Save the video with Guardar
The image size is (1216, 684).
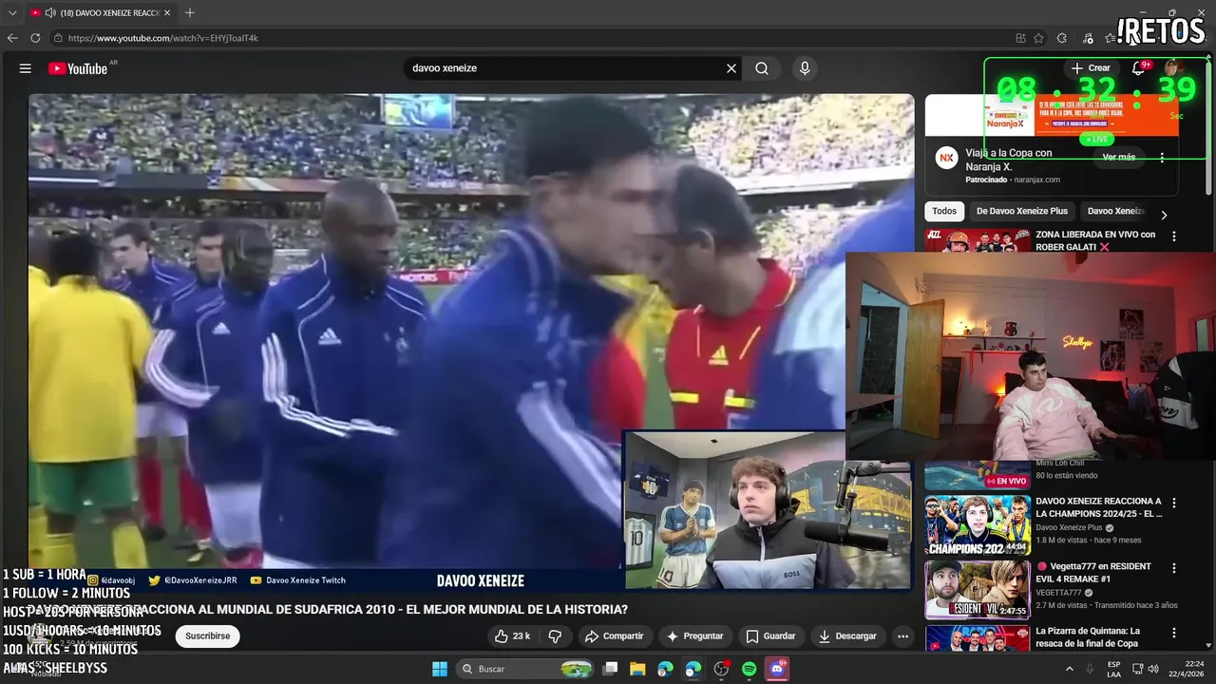(x=770, y=636)
